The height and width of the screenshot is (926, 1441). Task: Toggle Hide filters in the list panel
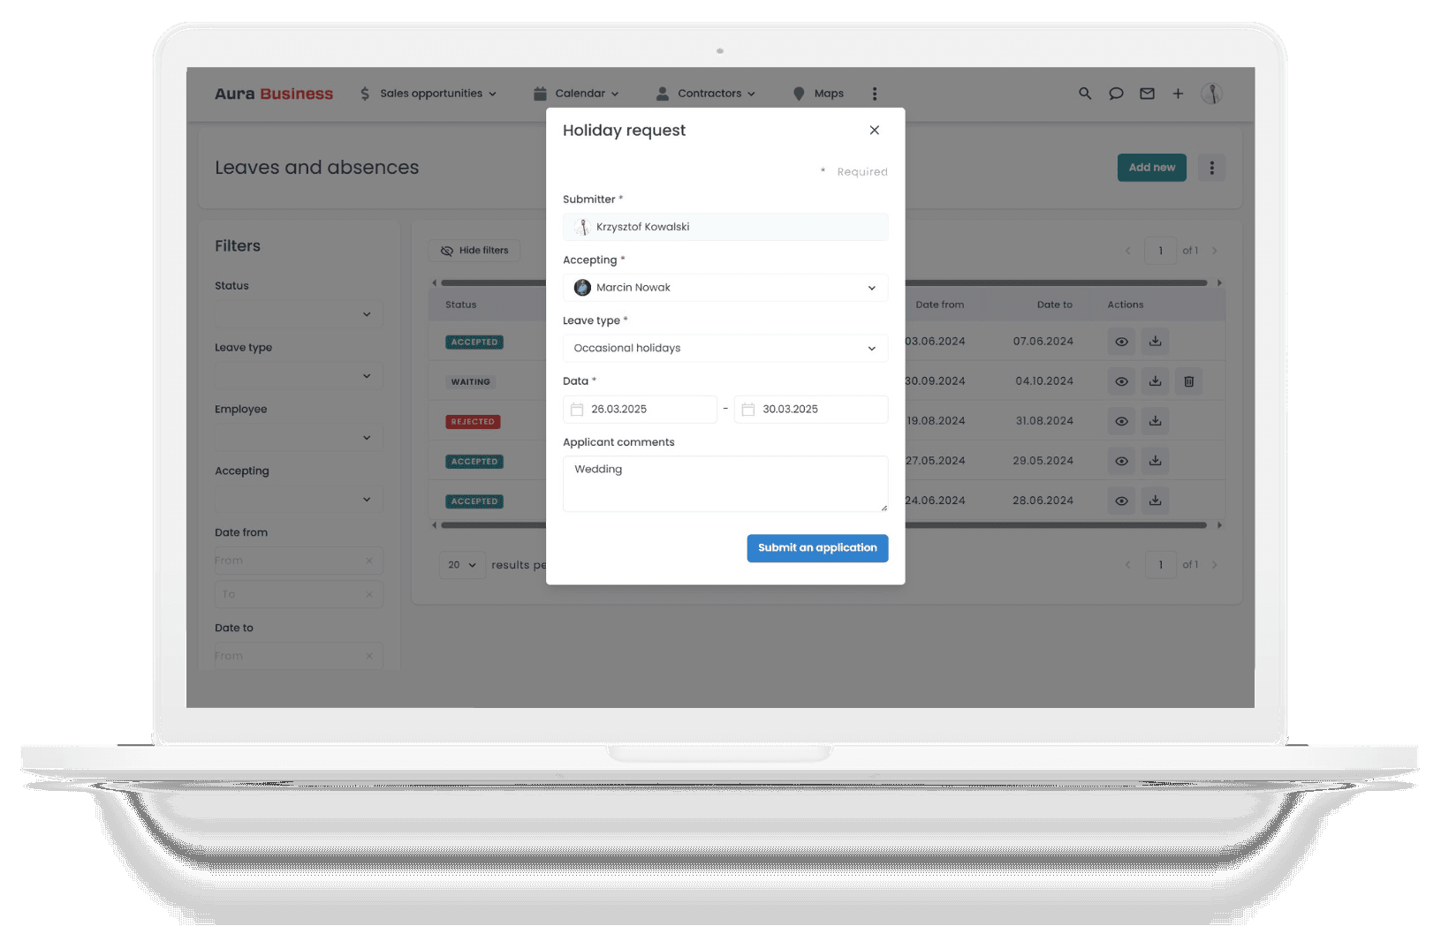474,250
